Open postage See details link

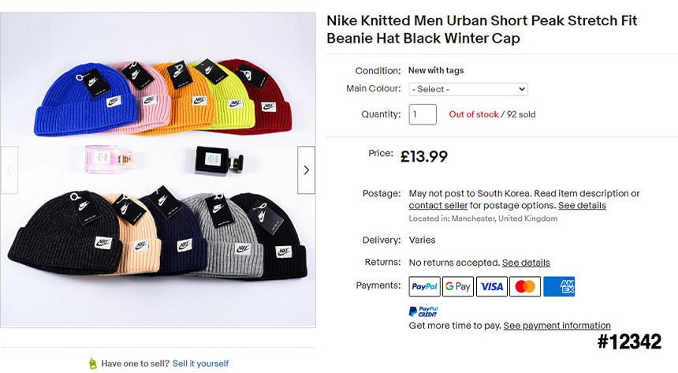click(582, 206)
